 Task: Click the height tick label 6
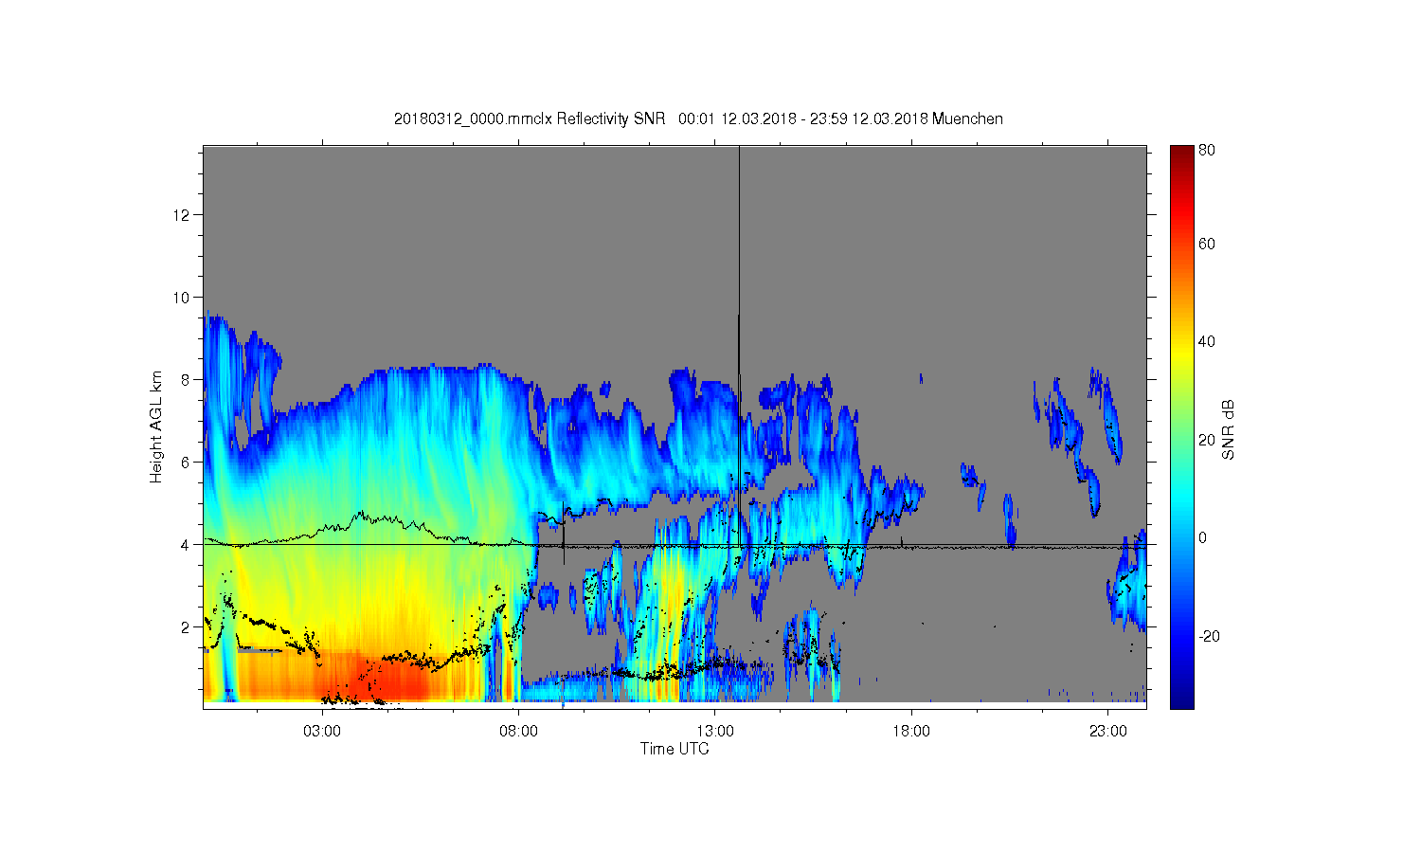tap(185, 463)
